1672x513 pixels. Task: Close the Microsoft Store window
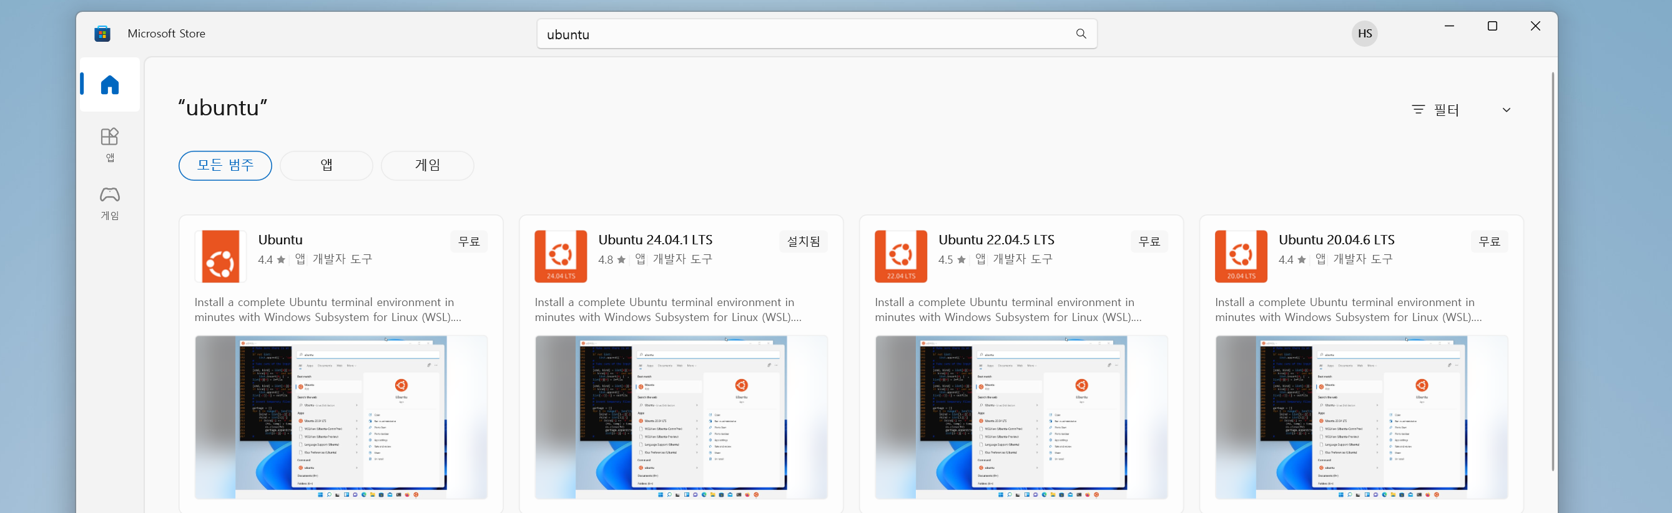click(x=1535, y=26)
